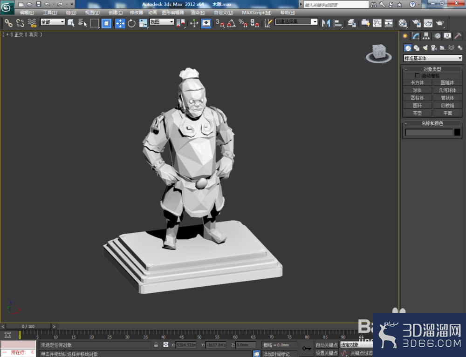Toggle Angle Snap button
Viewport: 466px width, 357px height.
[231, 23]
